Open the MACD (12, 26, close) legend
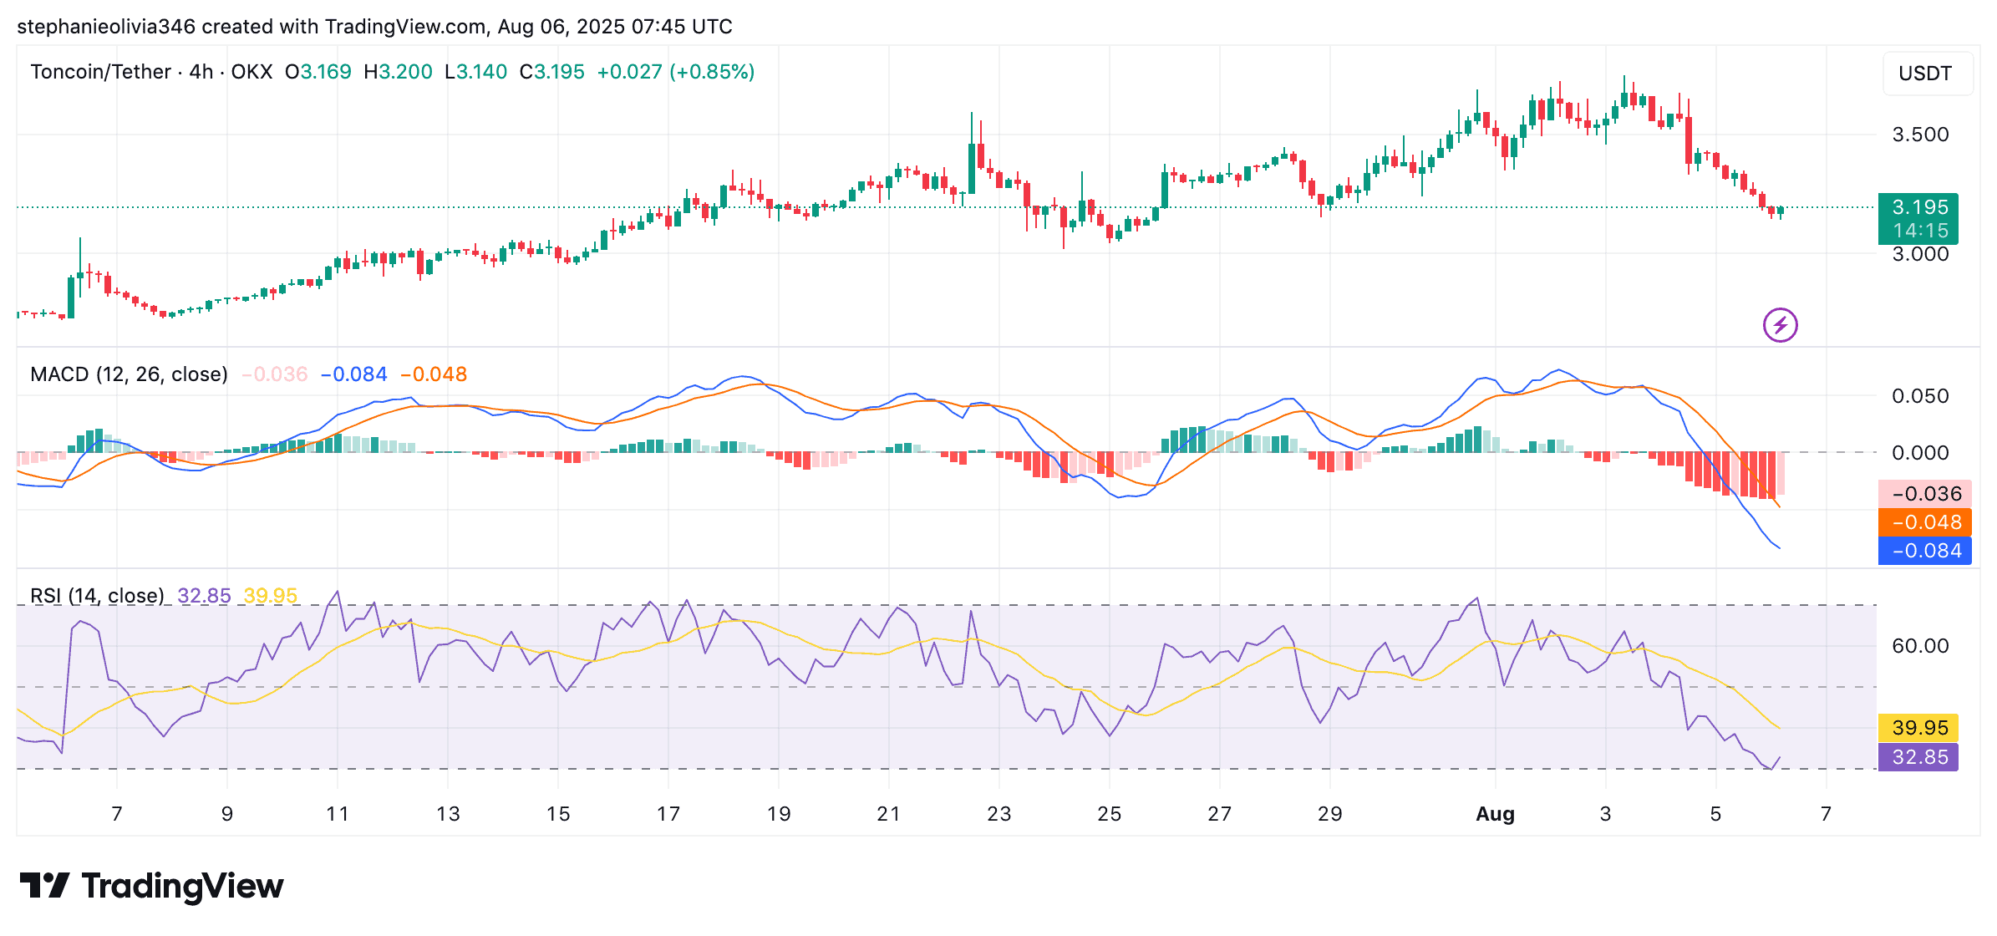Image resolution: width=1997 pixels, height=936 pixels. pyautogui.click(x=129, y=374)
